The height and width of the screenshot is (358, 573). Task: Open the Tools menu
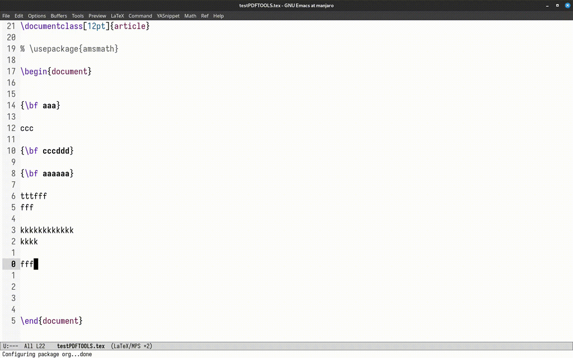(77, 16)
